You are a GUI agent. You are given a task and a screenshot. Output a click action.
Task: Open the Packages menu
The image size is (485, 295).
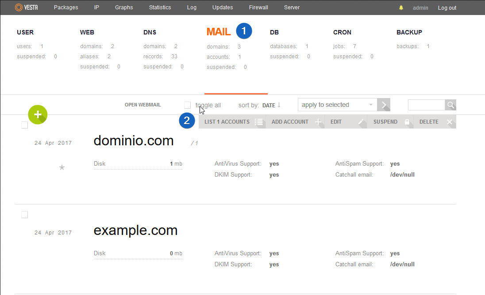pyautogui.click(x=66, y=8)
